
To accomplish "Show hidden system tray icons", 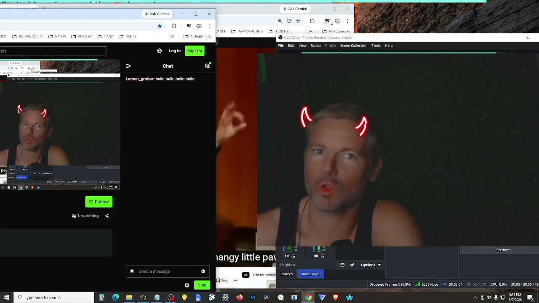I will [476, 298].
